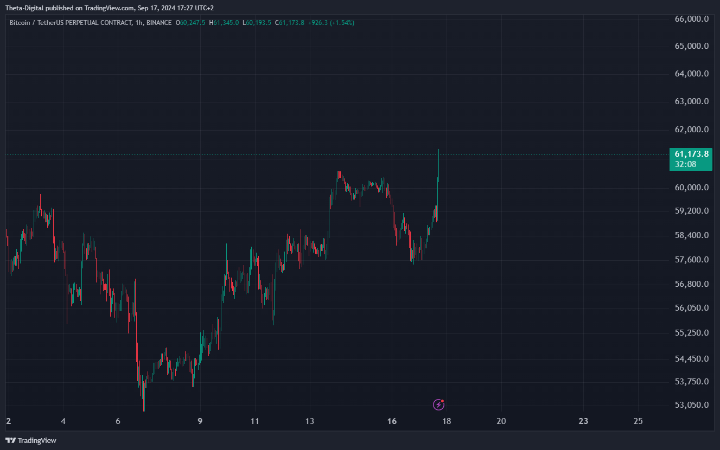This screenshot has width=720, height=450.
Task: Click the date label 9 on time axis
Action: (200, 421)
